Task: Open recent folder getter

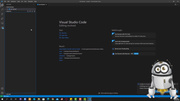Action: coord(61,58)
